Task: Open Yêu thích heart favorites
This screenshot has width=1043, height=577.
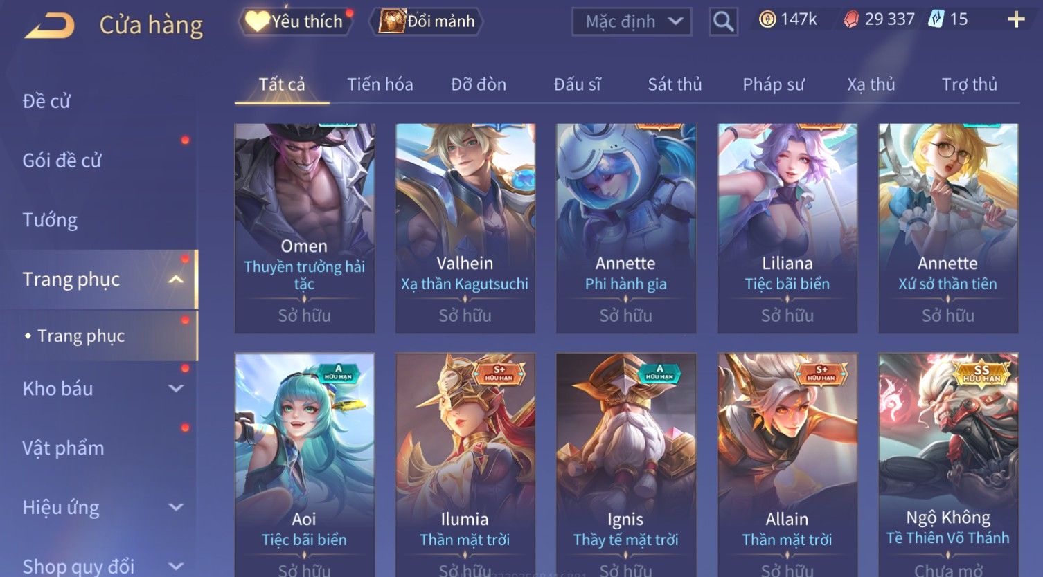Action: click(x=257, y=21)
